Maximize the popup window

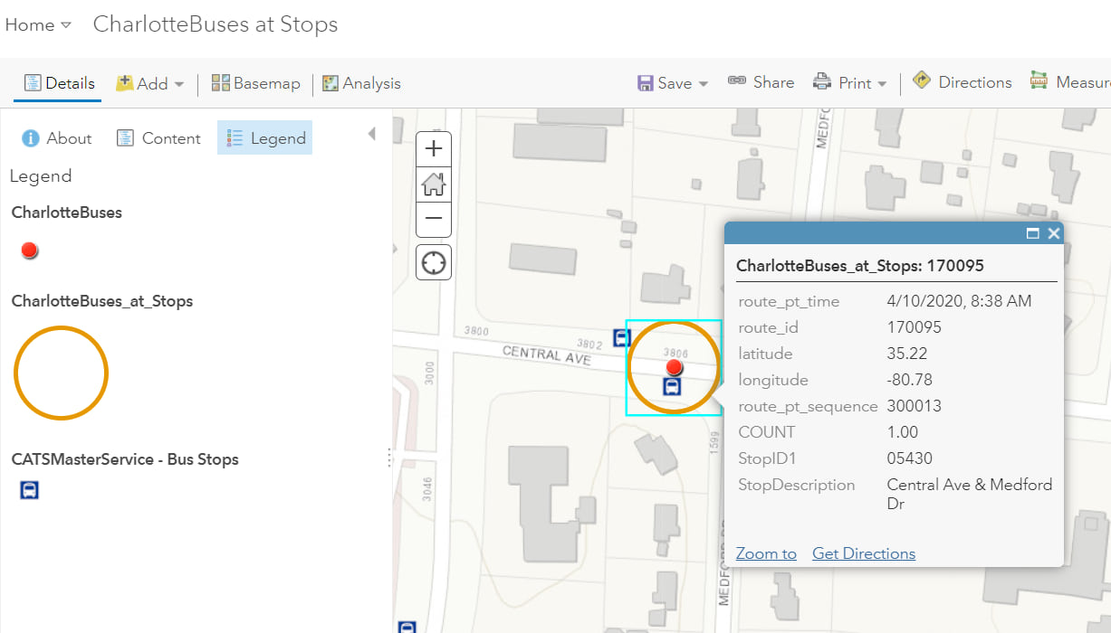point(1032,233)
